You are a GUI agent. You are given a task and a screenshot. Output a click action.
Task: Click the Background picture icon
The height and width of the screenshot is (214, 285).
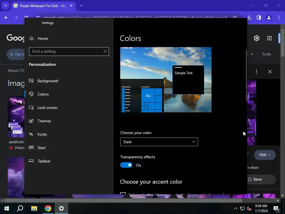pos(31,81)
